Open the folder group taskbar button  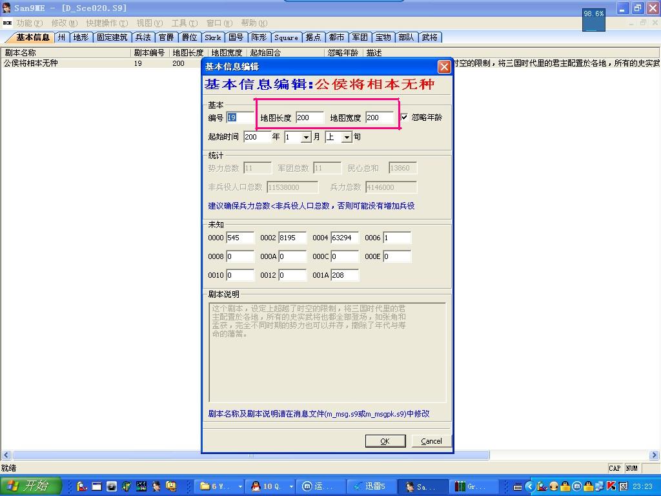[x=220, y=486]
